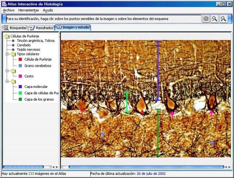This screenshot has width=234, height=178.
Task: Click the grayed round toolbar button
Action: pyautogui.click(x=206, y=19)
